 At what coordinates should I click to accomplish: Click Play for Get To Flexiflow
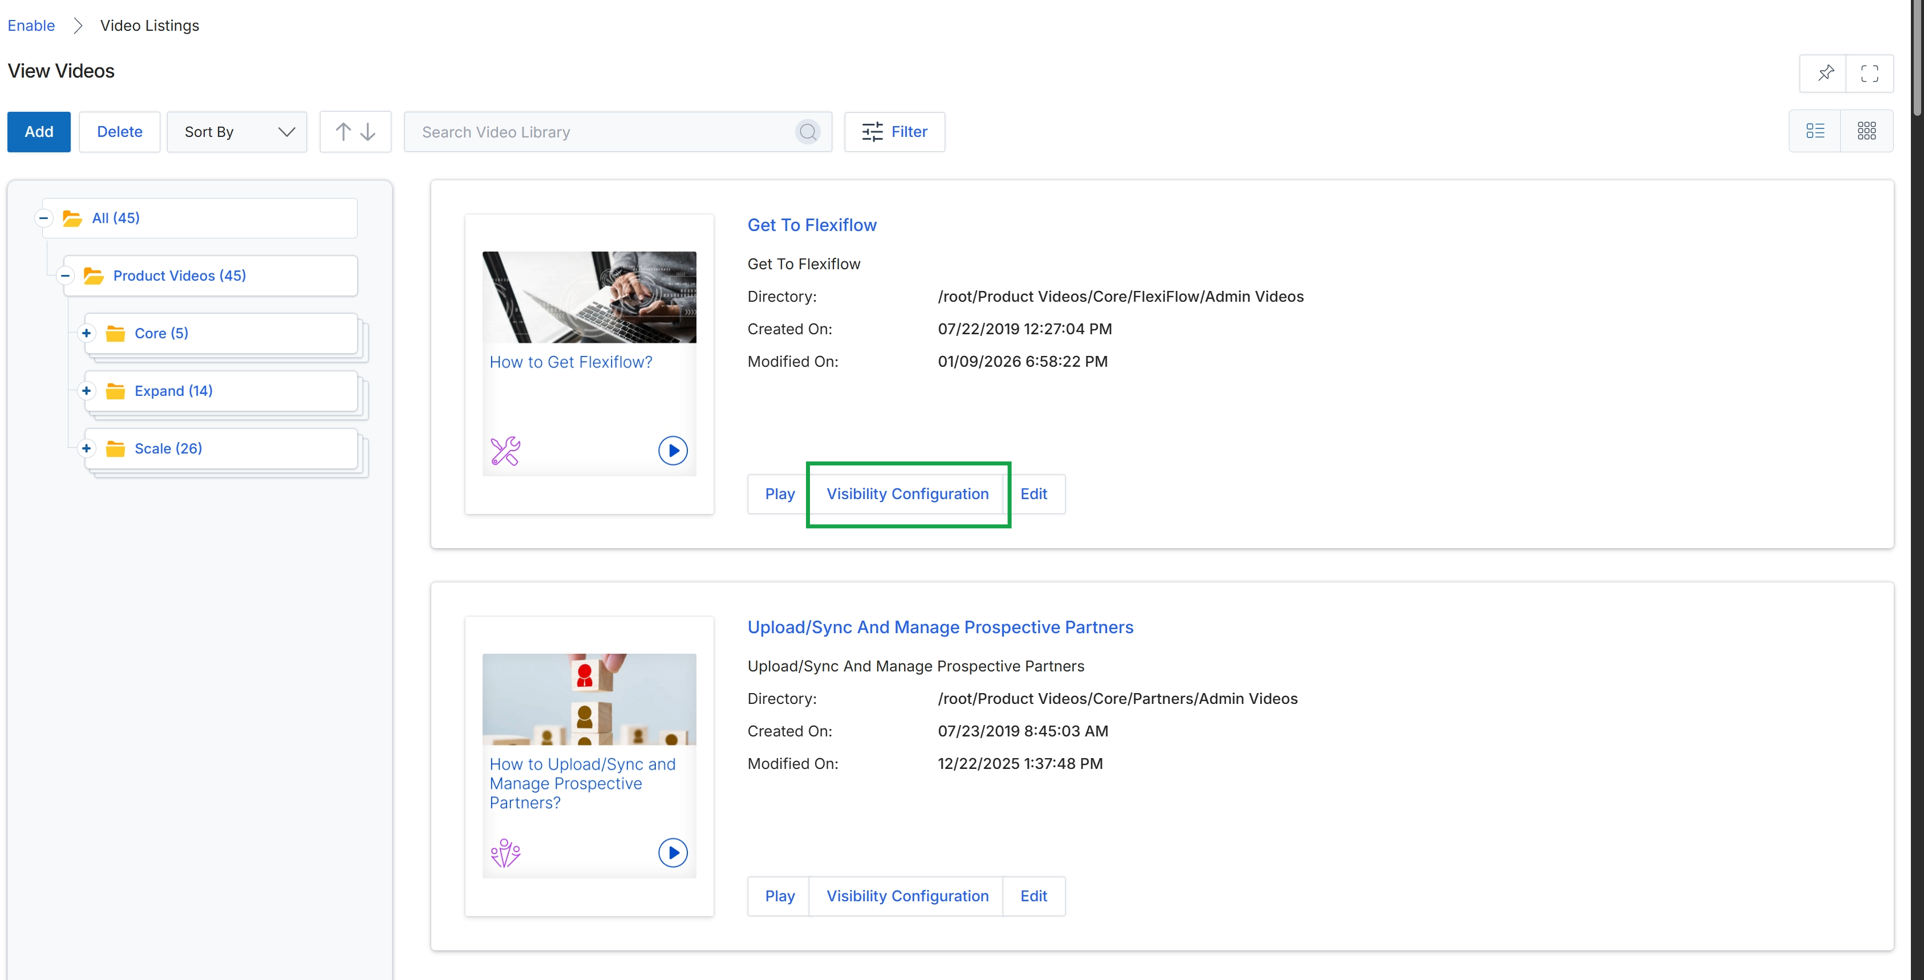779,494
